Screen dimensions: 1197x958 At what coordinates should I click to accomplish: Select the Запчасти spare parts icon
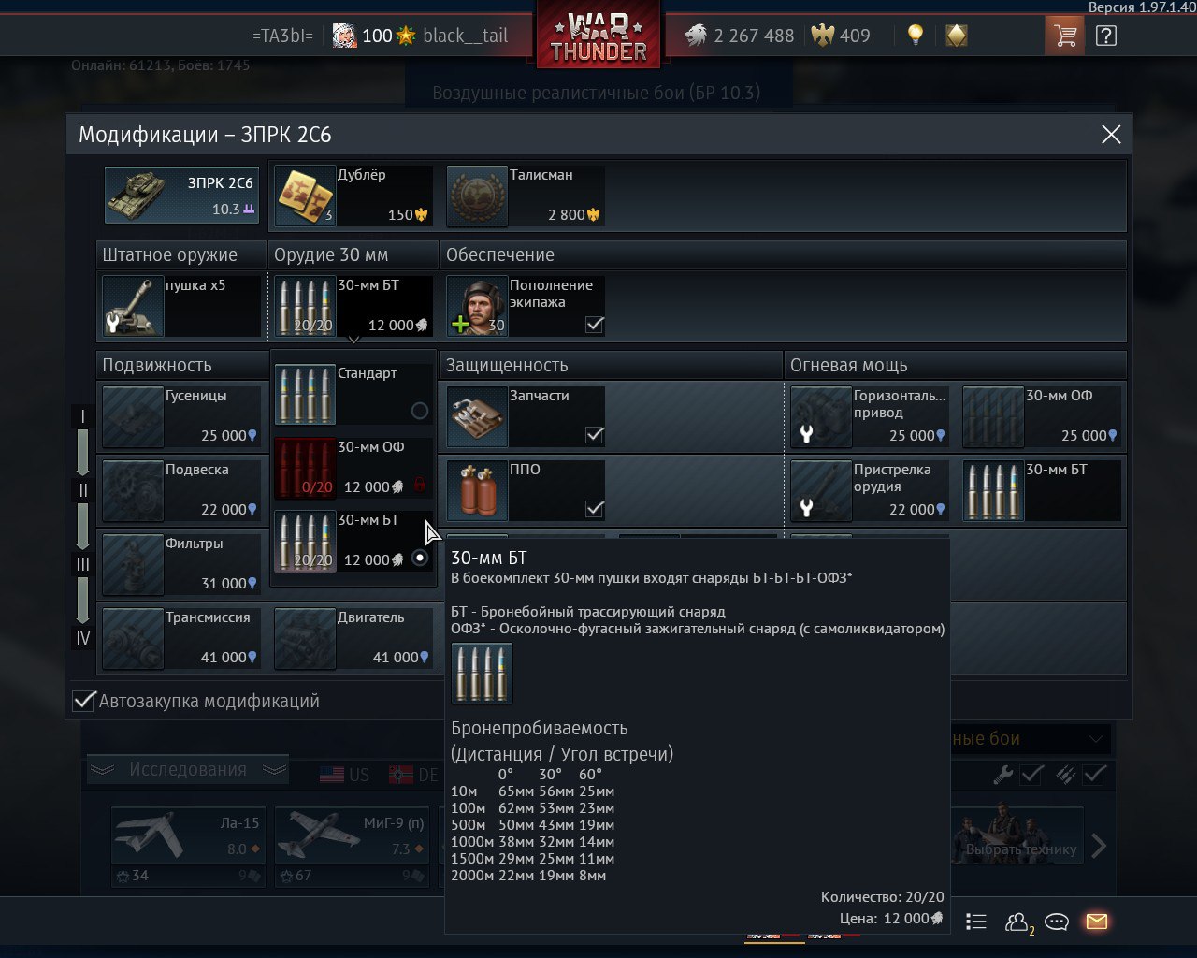(477, 416)
